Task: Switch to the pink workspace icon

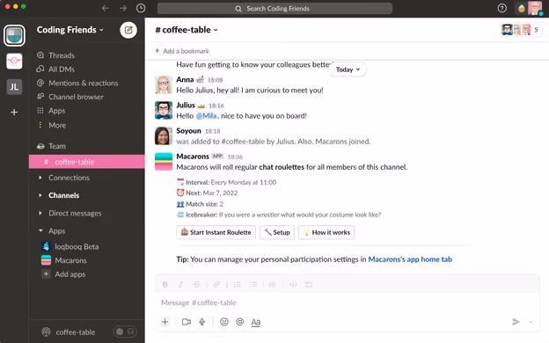Action: (14, 62)
